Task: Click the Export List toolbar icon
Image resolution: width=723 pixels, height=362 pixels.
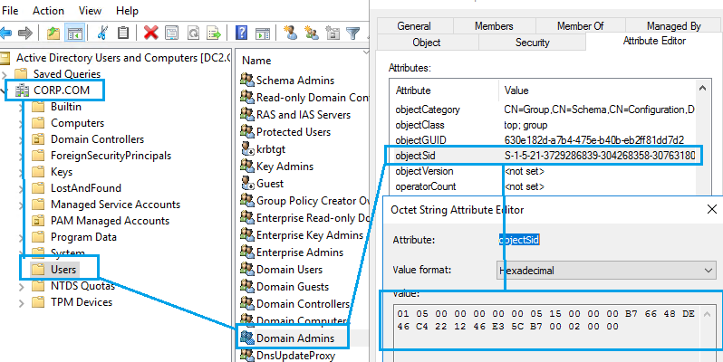Action: pyautogui.click(x=215, y=33)
